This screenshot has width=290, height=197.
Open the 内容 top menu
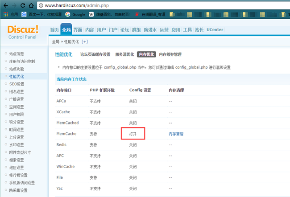pyautogui.click(x=90, y=30)
